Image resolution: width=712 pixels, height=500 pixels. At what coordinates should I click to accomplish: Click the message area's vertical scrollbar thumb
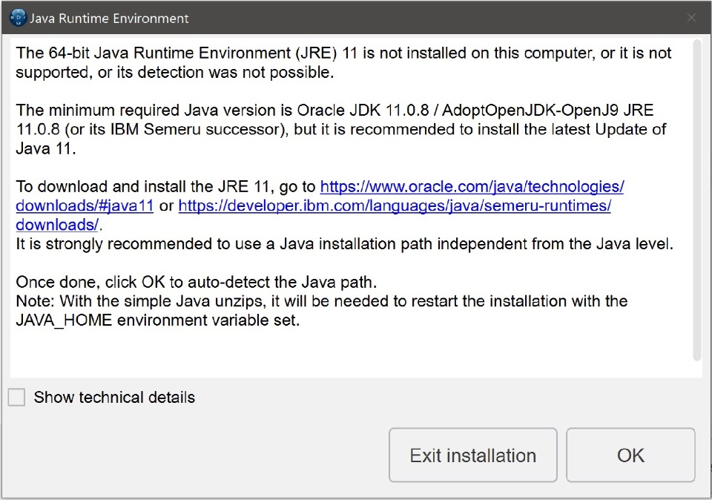(x=697, y=200)
